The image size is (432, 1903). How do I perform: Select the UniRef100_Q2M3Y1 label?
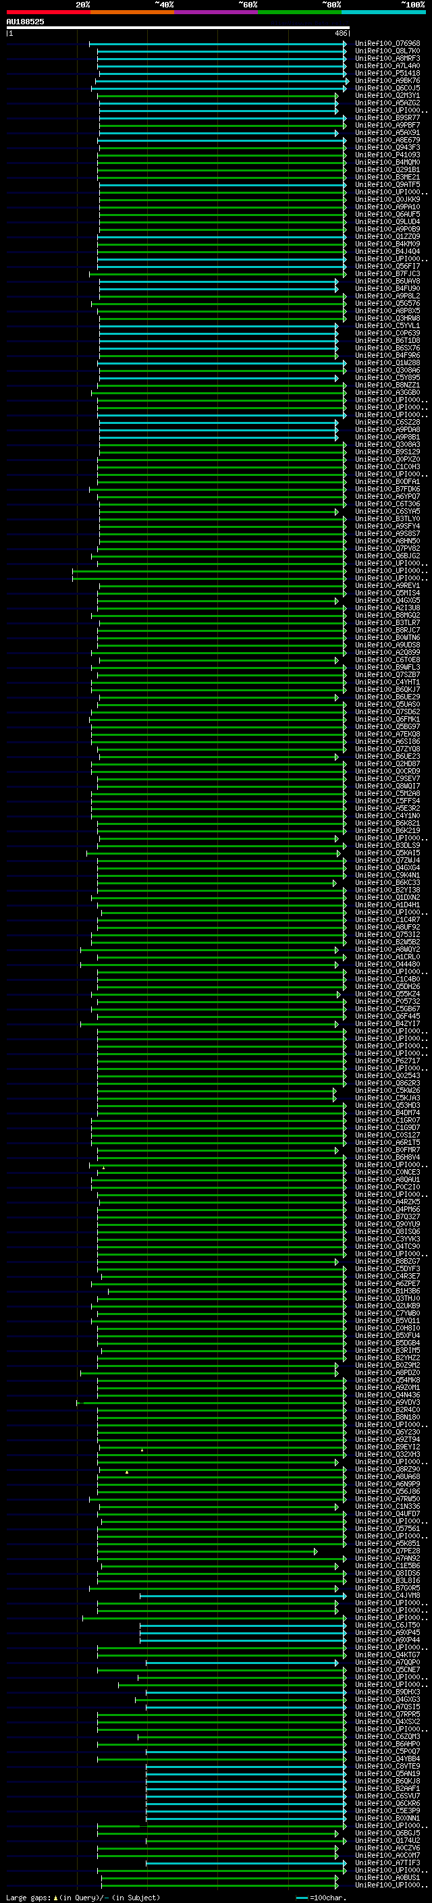(x=387, y=95)
